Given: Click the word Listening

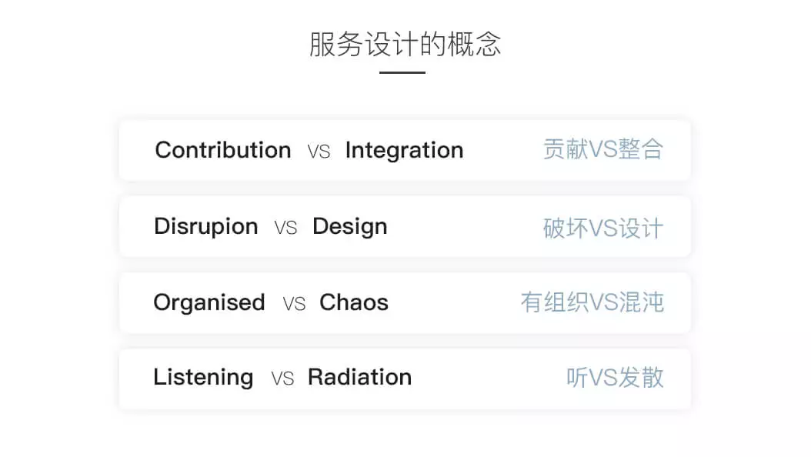Looking at the screenshot, I should 203,378.
